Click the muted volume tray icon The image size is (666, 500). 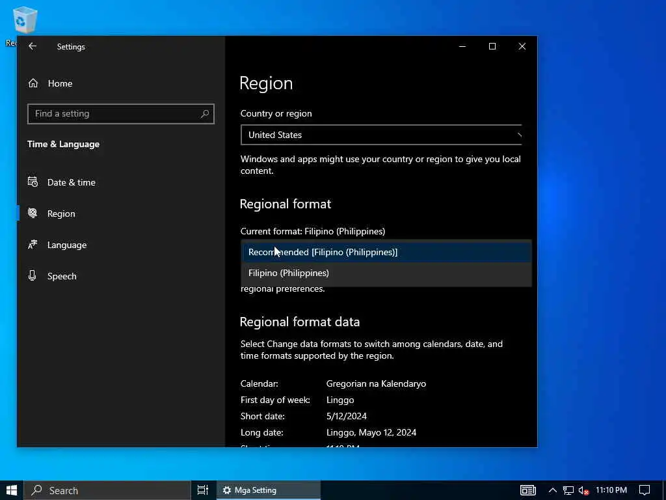583,490
